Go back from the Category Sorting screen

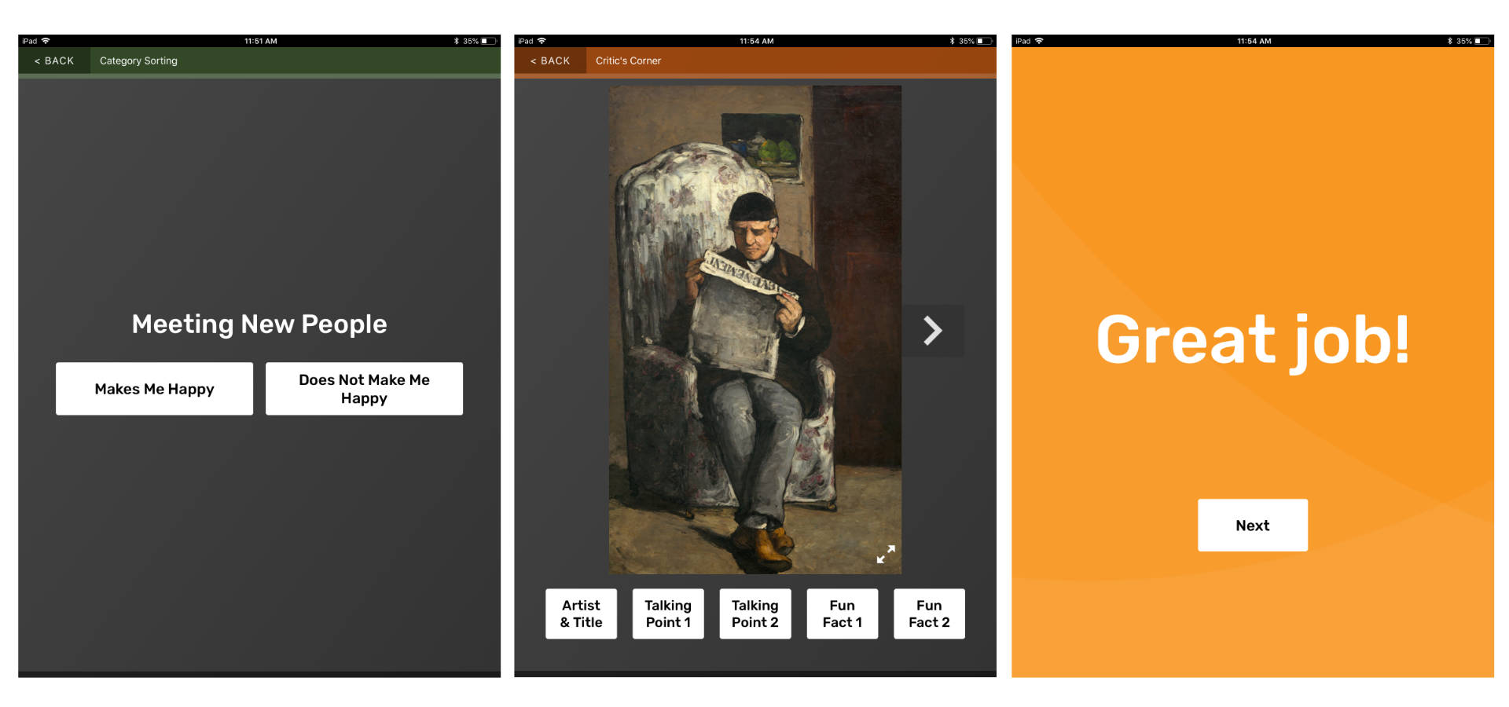click(x=54, y=60)
